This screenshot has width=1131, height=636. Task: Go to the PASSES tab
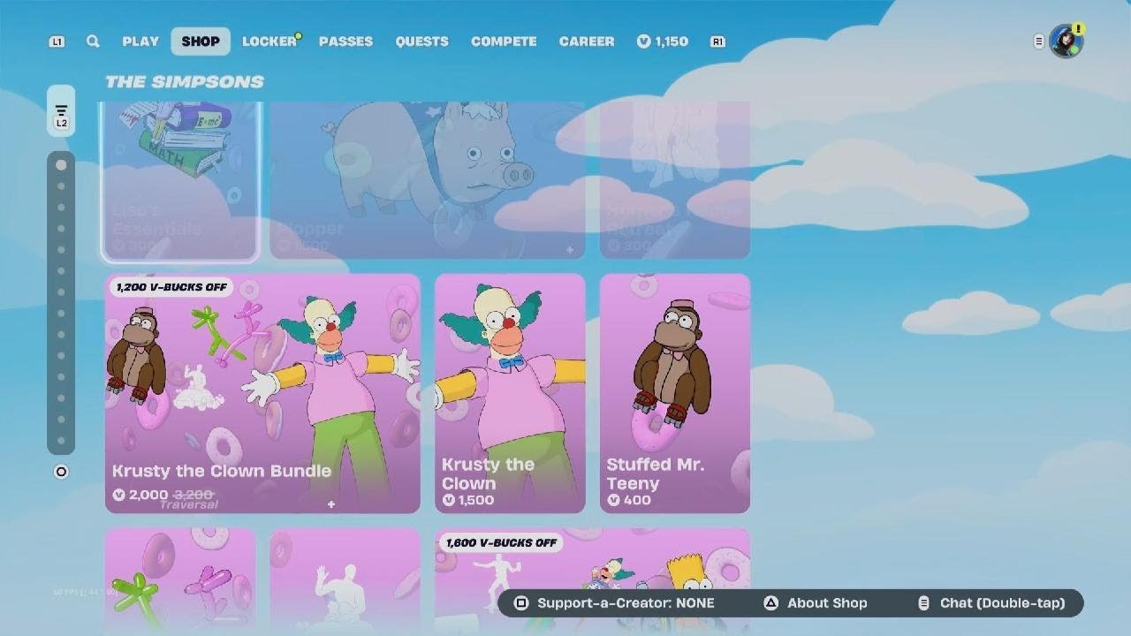pyautogui.click(x=345, y=42)
